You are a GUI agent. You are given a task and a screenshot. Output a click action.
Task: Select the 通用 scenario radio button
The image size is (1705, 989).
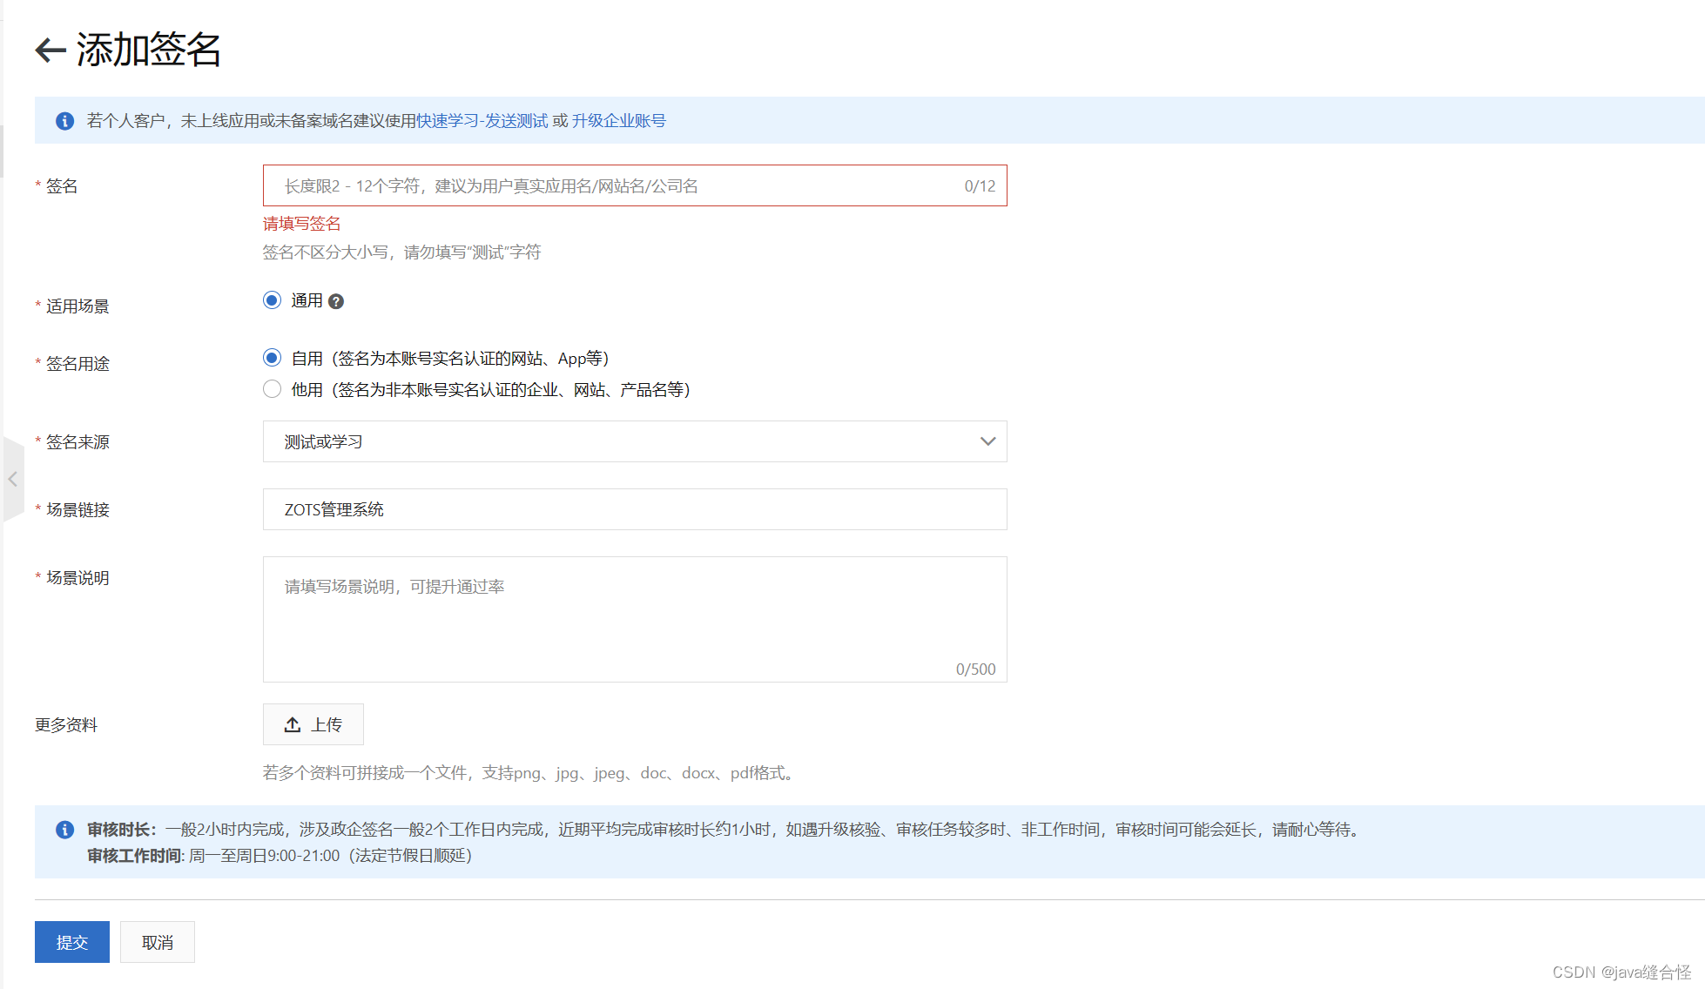[273, 300]
